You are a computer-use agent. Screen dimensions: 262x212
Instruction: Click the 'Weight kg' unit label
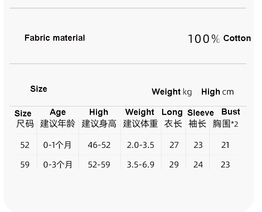tap(172, 92)
